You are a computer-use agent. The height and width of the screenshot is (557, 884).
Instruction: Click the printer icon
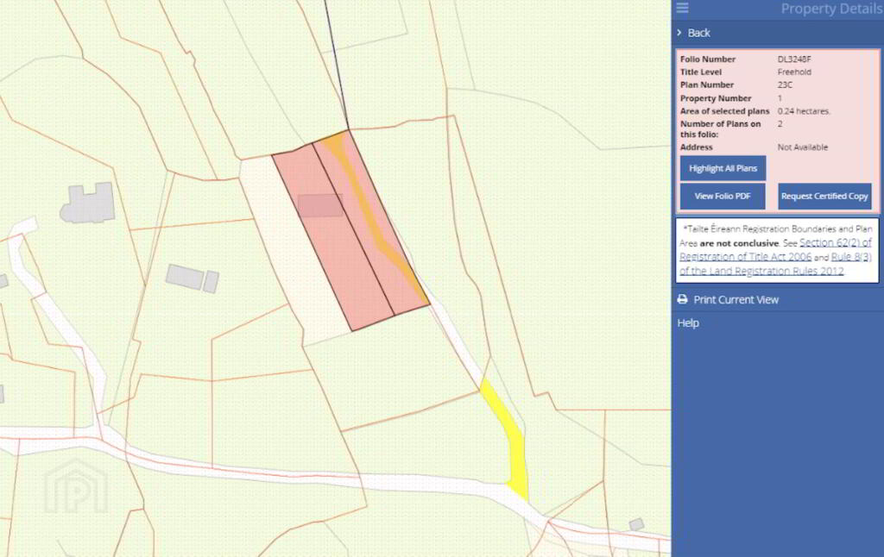coord(683,300)
